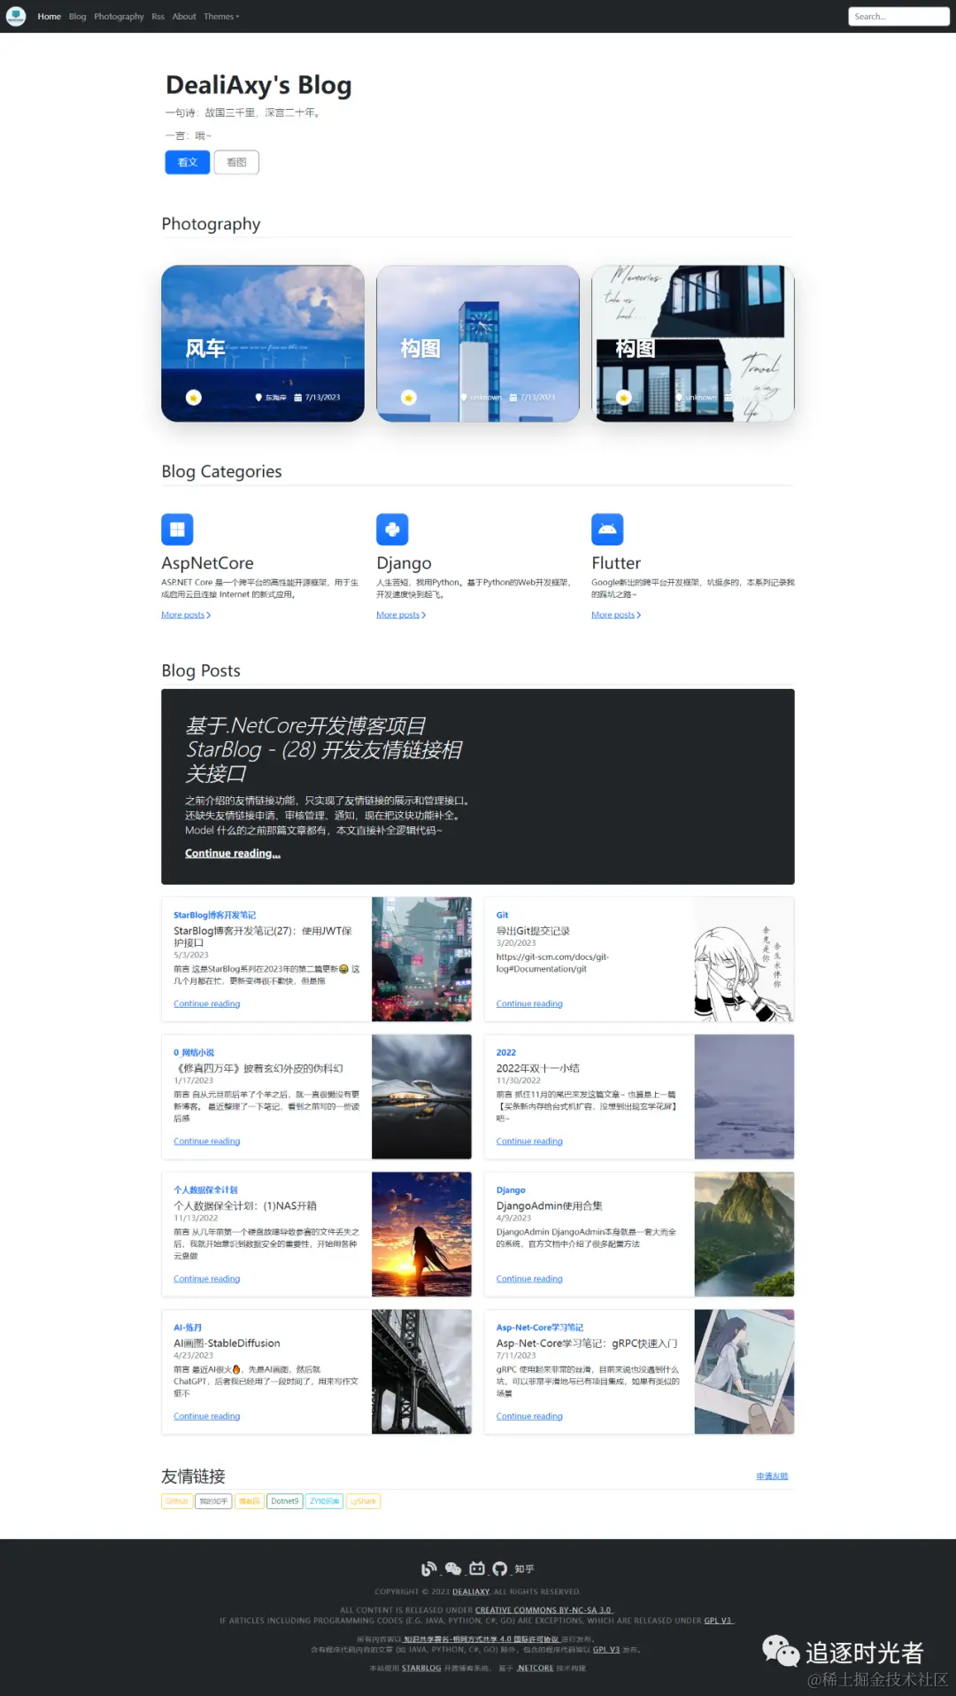
Task: Focus the Search input field
Action: pos(898,17)
